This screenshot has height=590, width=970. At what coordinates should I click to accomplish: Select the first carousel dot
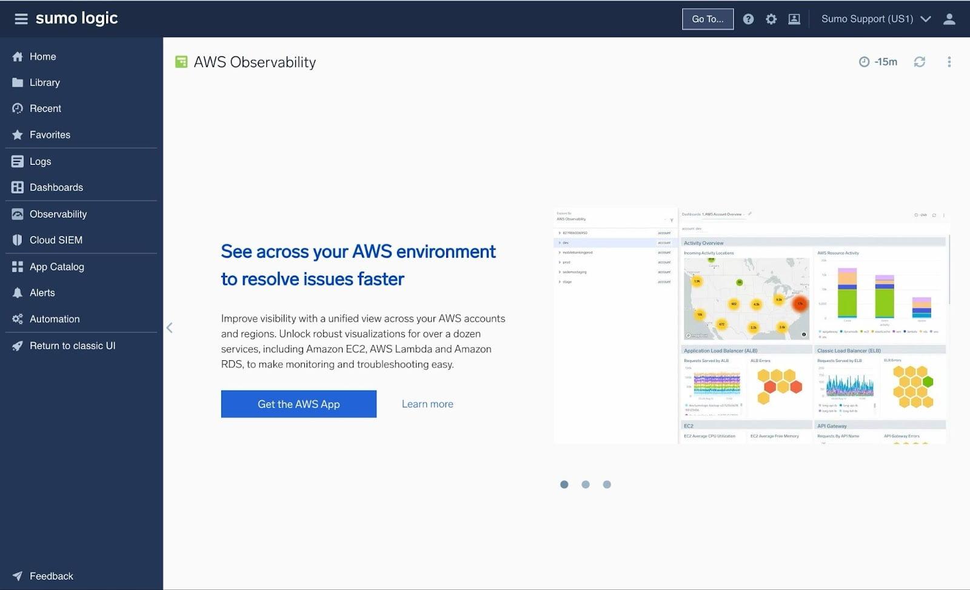tap(564, 484)
